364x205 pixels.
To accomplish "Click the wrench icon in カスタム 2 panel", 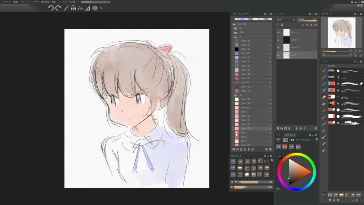I will [271, 161].
